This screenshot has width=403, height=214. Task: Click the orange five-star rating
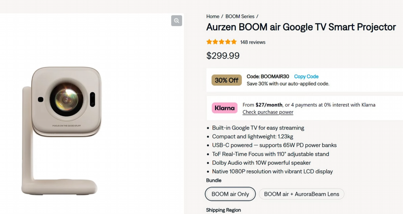(x=222, y=42)
